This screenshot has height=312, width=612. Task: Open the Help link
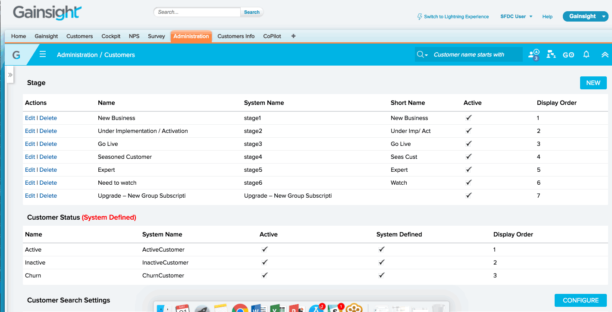point(547,17)
